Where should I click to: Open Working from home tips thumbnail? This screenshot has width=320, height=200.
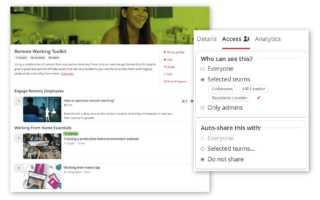(42, 176)
